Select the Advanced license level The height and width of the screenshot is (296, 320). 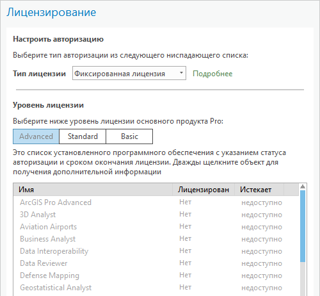pyautogui.click(x=36, y=136)
